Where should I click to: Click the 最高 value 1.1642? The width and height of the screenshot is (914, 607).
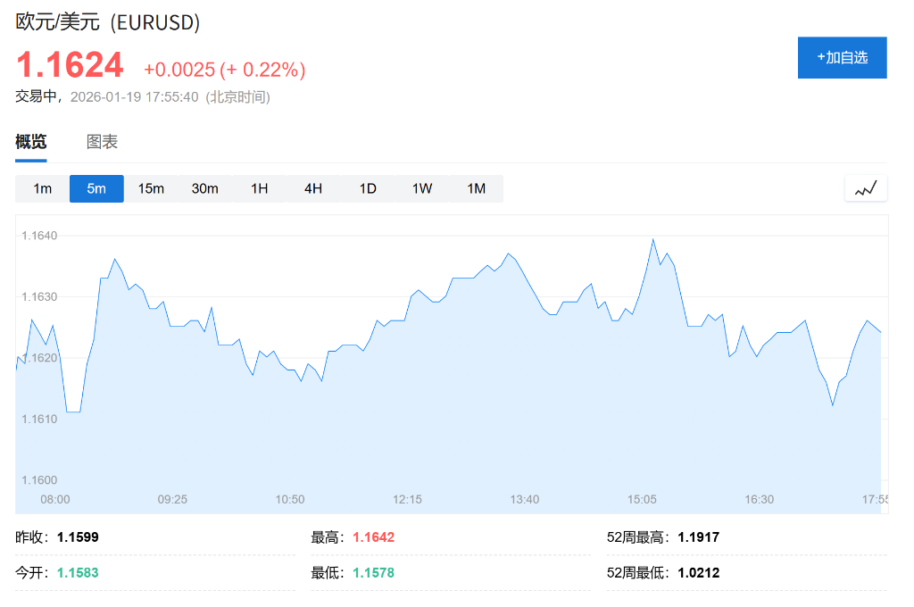(373, 539)
